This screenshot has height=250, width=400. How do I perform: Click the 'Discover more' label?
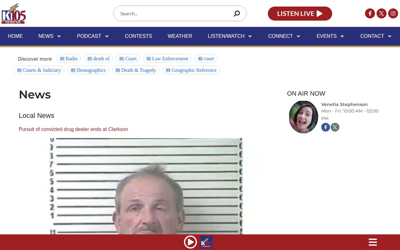(x=35, y=59)
